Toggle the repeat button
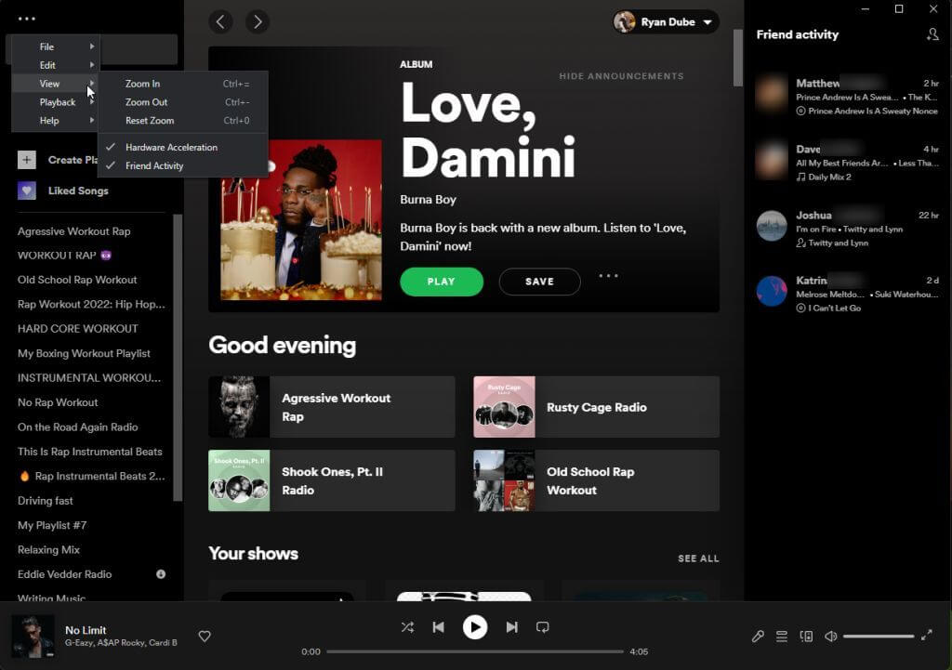The image size is (952, 670). (543, 627)
